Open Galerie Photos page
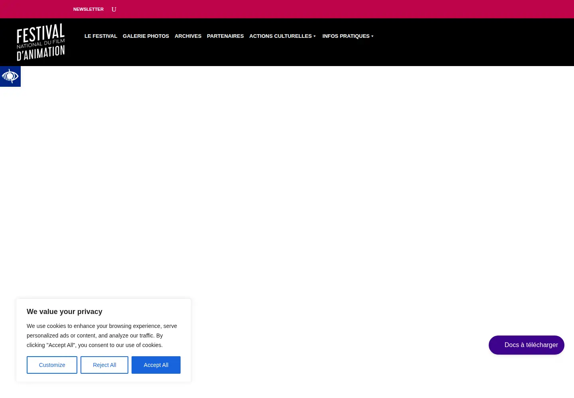The width and height of the screenshot is (574, 398). click(x=146, y=36)
